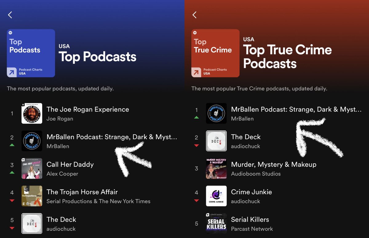This screenshot has width=369, height=238.
Task: Open The Deck artwork in Top Podcasts list
Action: click(x=32, y=224)
